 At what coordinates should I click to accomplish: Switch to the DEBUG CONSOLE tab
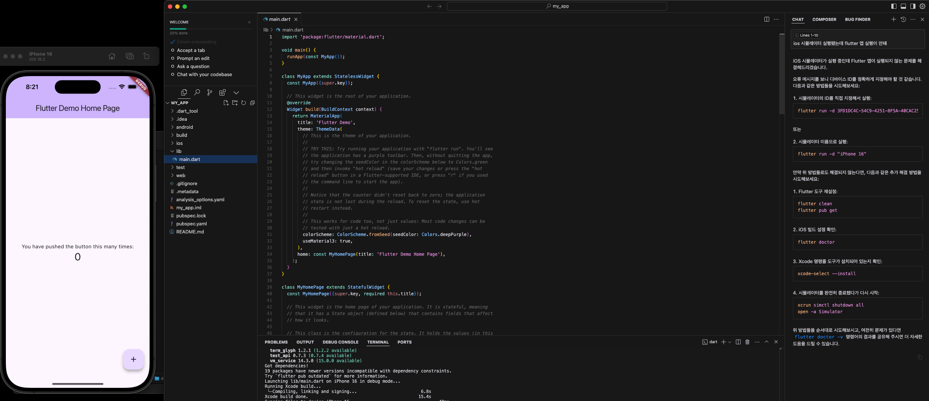point(340,342)
